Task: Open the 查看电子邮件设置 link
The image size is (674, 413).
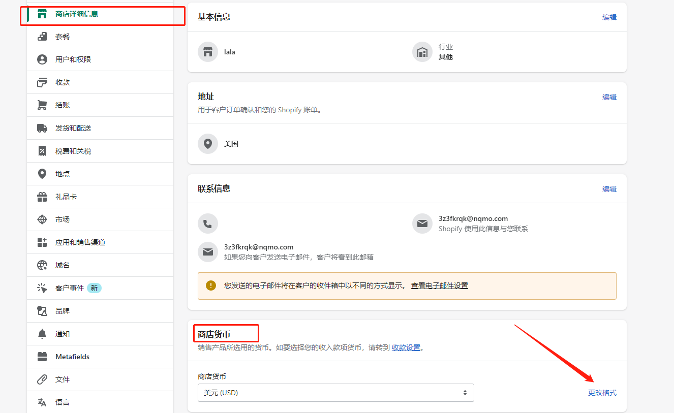Action: point(439,285)
